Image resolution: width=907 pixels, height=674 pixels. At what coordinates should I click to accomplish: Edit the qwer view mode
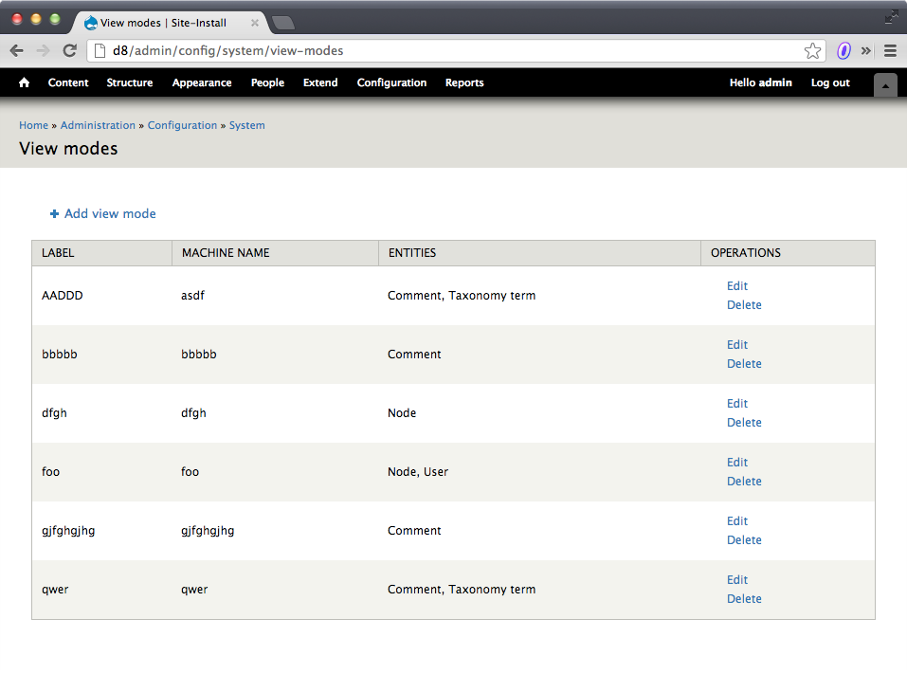coord(737,580)
